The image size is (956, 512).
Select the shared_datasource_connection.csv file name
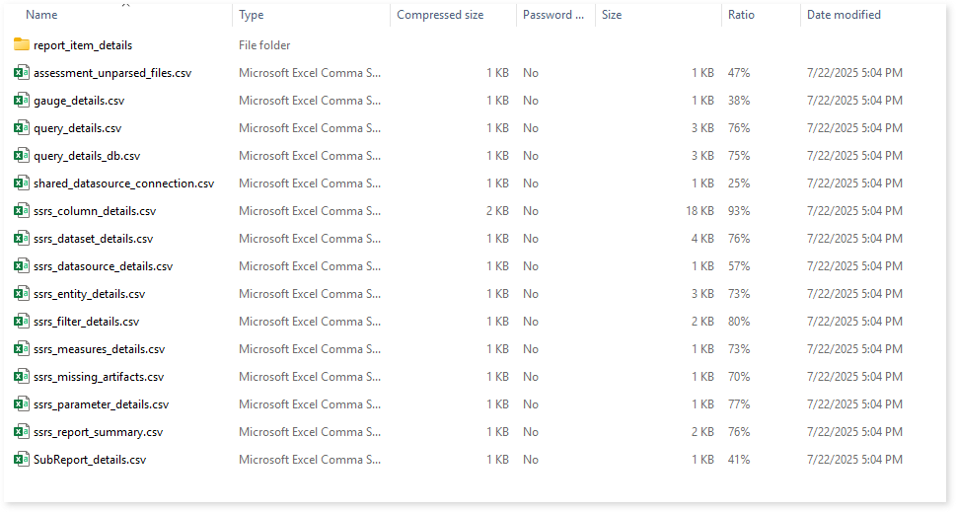pyautogui.click(x=123, y=183)
